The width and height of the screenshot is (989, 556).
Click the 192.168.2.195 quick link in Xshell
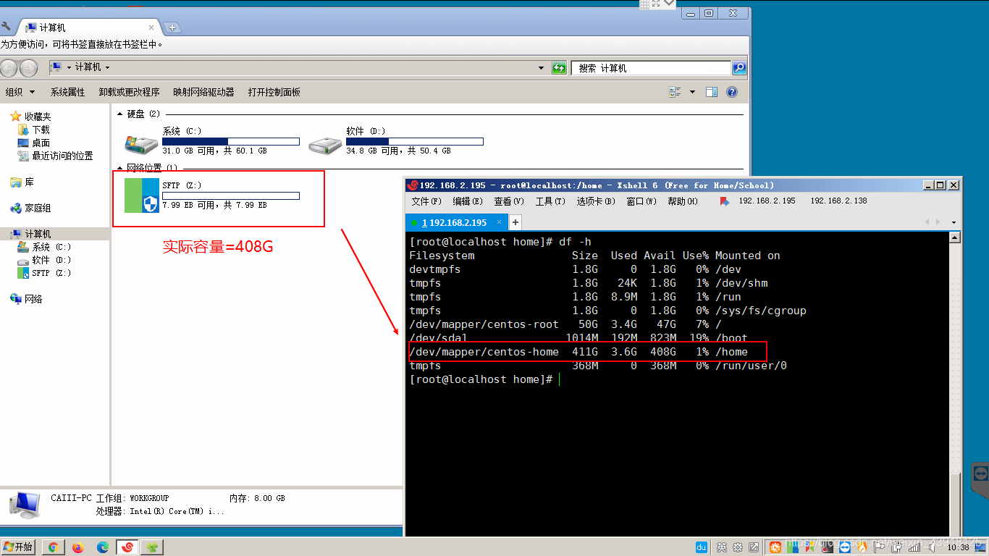click(767, 201)
